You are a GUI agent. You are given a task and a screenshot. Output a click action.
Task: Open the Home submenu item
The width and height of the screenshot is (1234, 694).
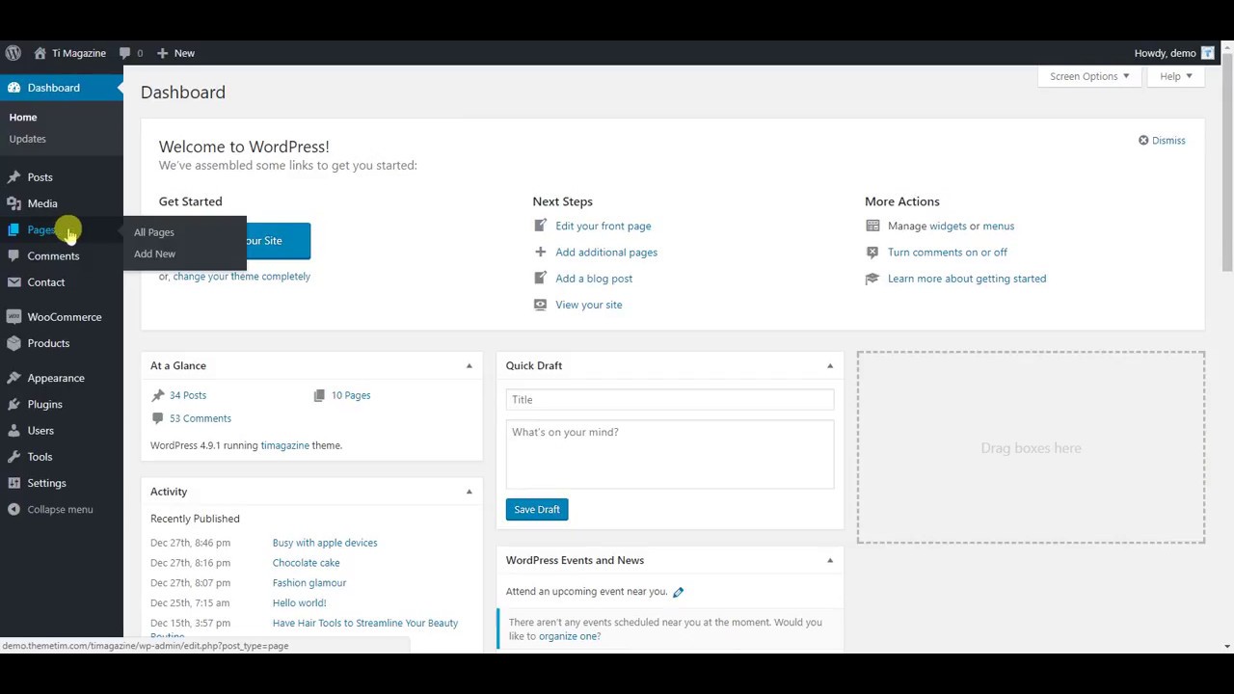(23, 118)
